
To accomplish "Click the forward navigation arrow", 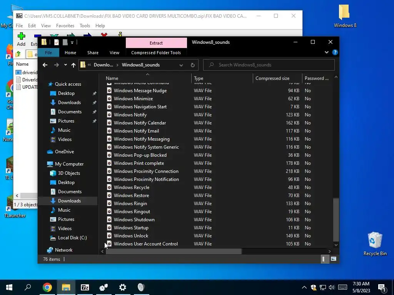I will point(56,65).
